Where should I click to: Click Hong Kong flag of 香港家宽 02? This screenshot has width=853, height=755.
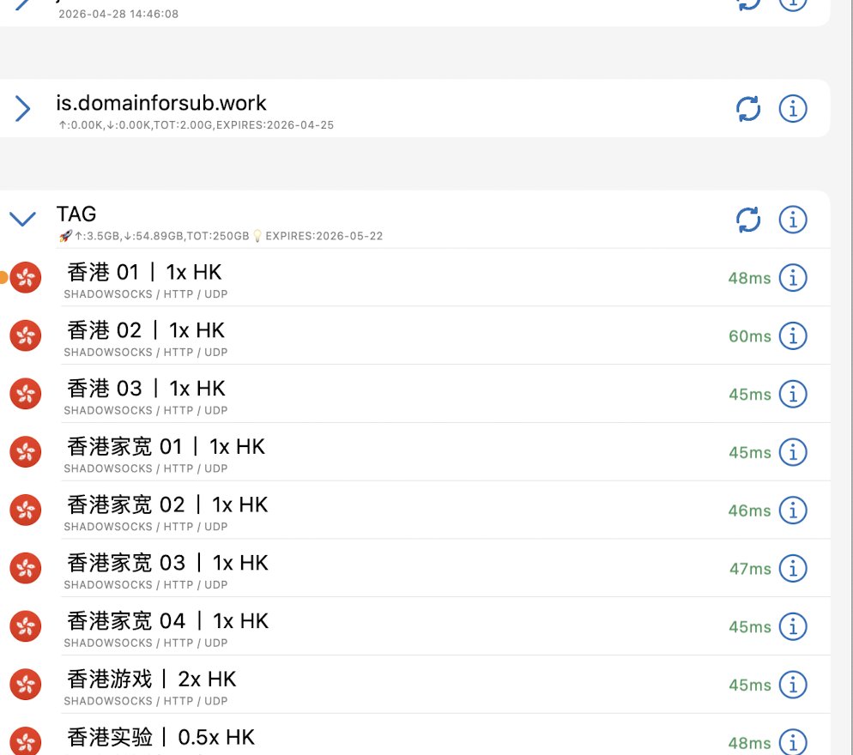point(26,510)
